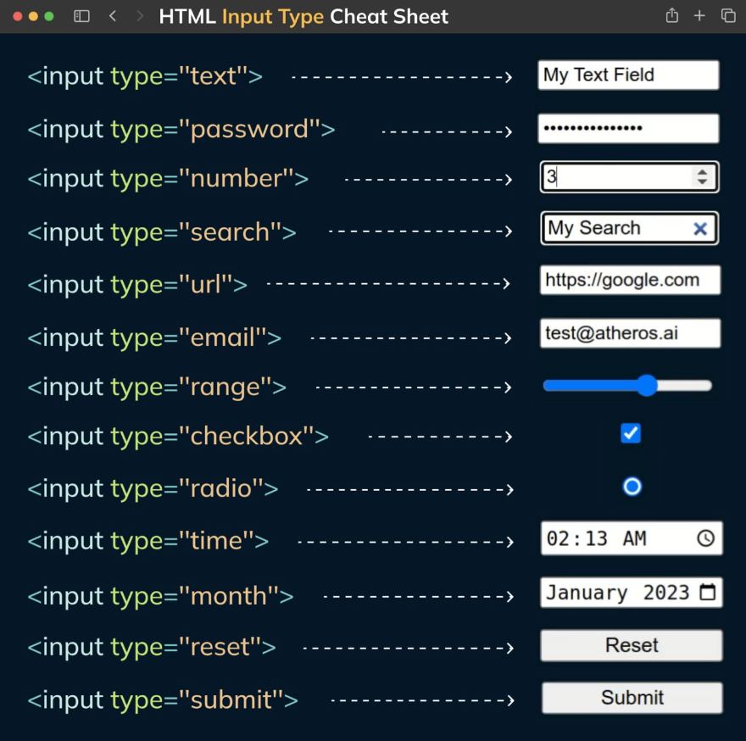Image resolution: width=746 pixels, height=741 pixels.
Task: Click the sidebar toggle icon in title bar
Action: 82,16
